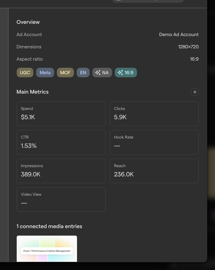
Task: Click the Overview heading
Action: tap(28, 22)
